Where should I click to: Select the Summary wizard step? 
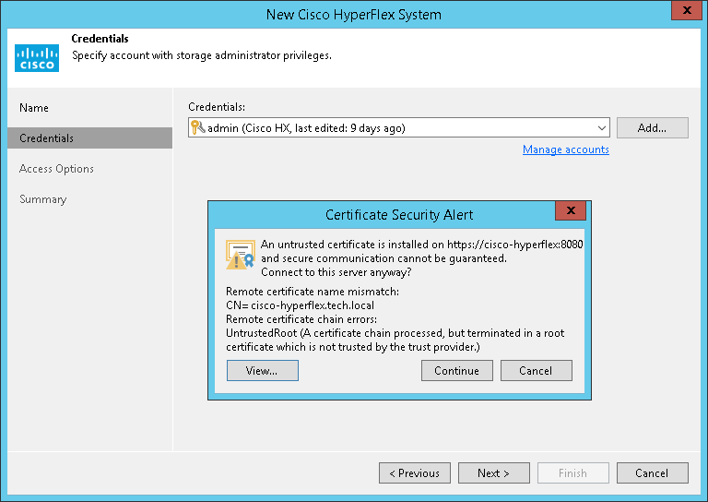(43, 199)
